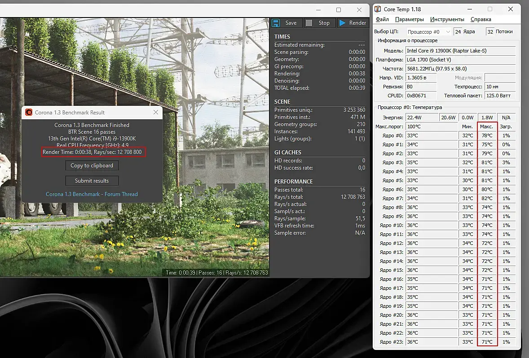The height and width of the screenshot is (358, 529).
Task: Open the Параметры menu
Action: click(x=409, y=19)
